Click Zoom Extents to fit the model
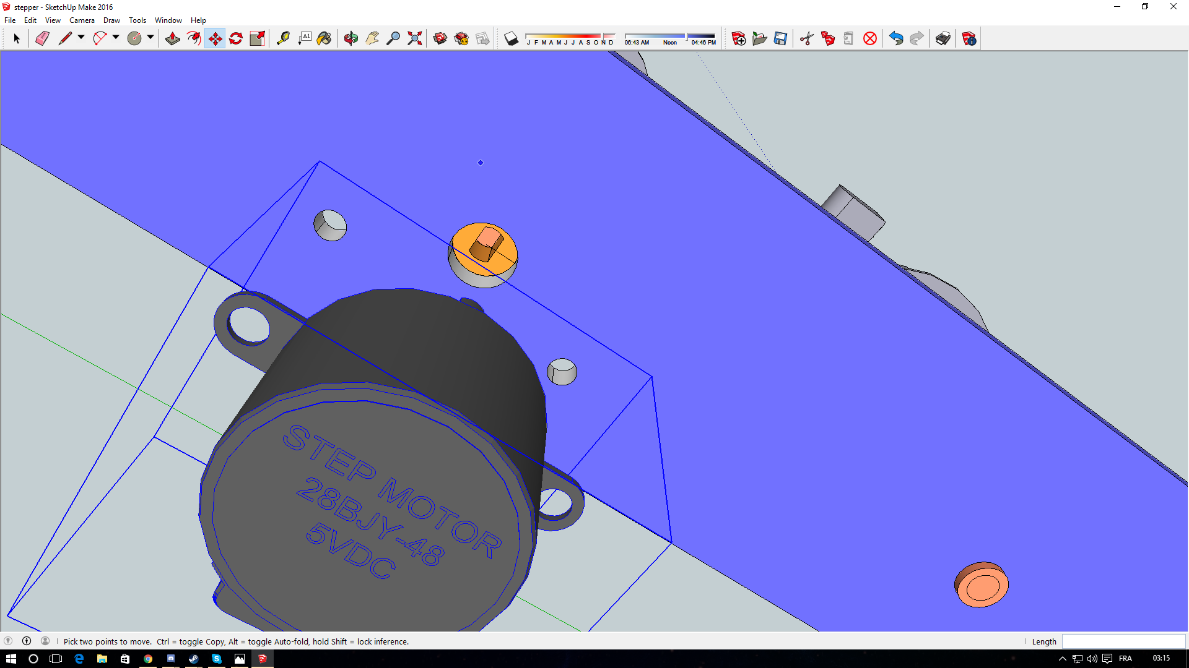The width and height of the screenshot is (1189, 668). click(x=414, y=38)
